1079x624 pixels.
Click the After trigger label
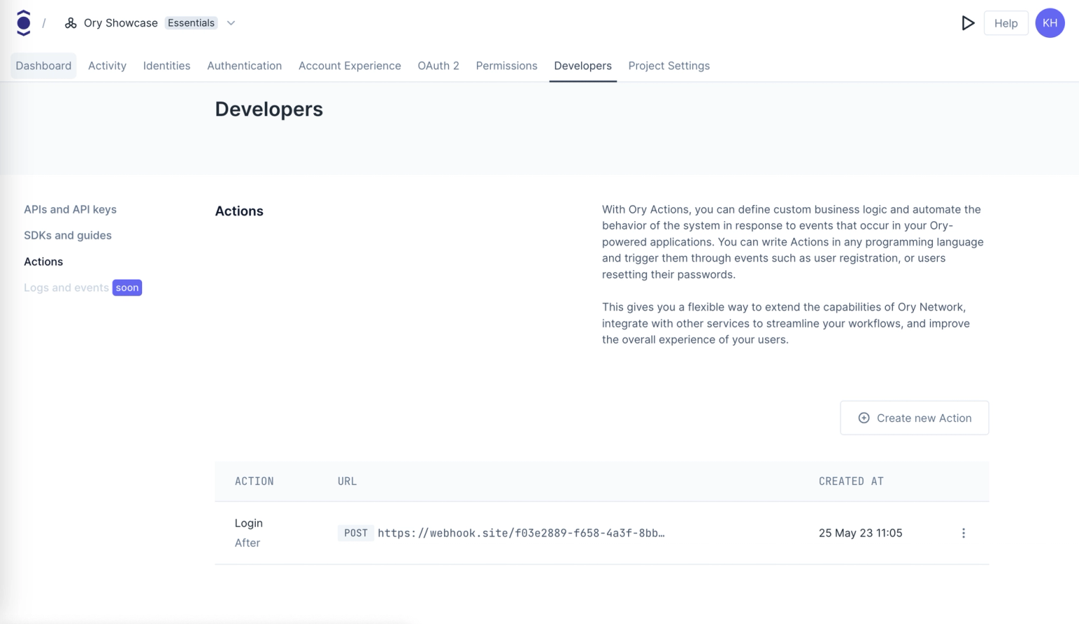[x=247, y=543]
